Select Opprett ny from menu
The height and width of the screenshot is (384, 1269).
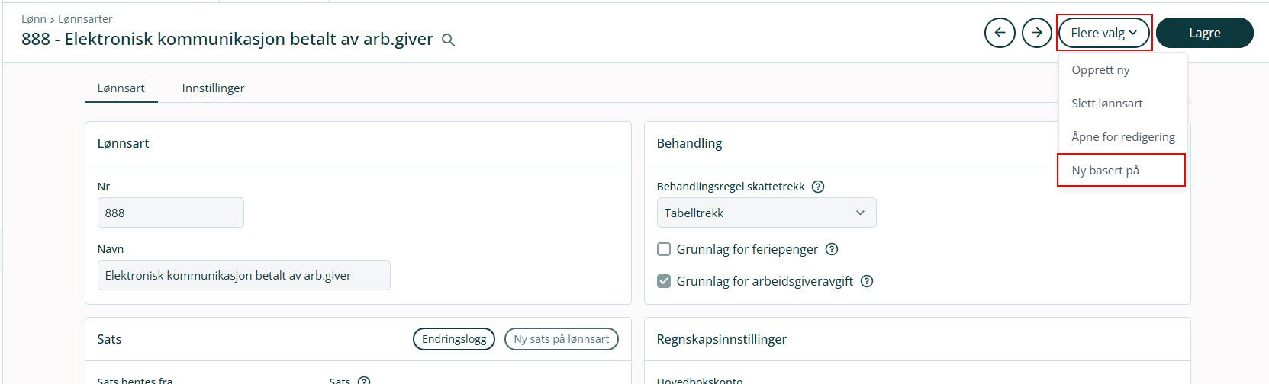click(1100, 70)
